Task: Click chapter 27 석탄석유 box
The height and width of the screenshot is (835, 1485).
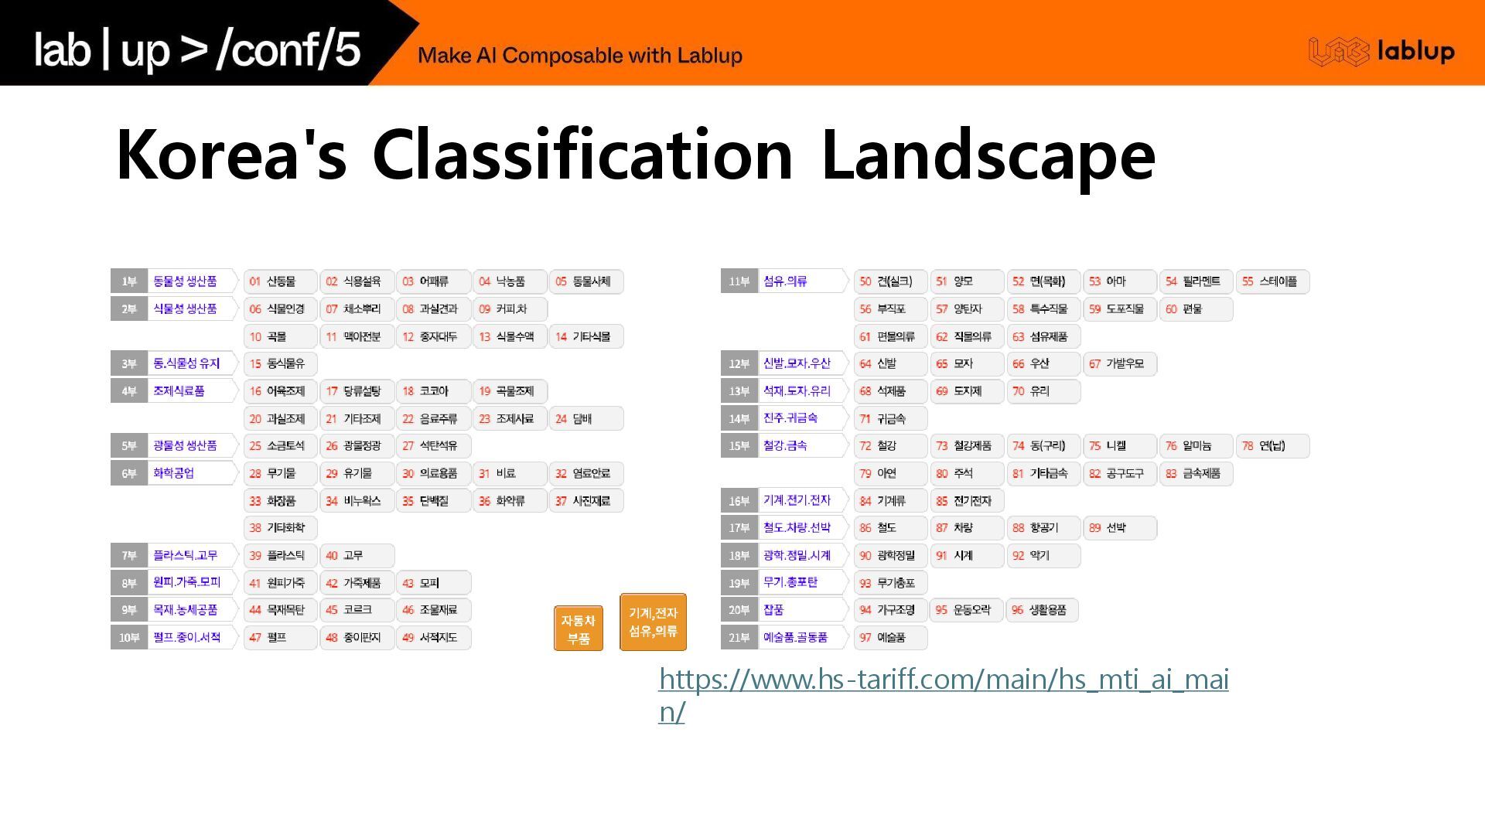Action: 433,446
